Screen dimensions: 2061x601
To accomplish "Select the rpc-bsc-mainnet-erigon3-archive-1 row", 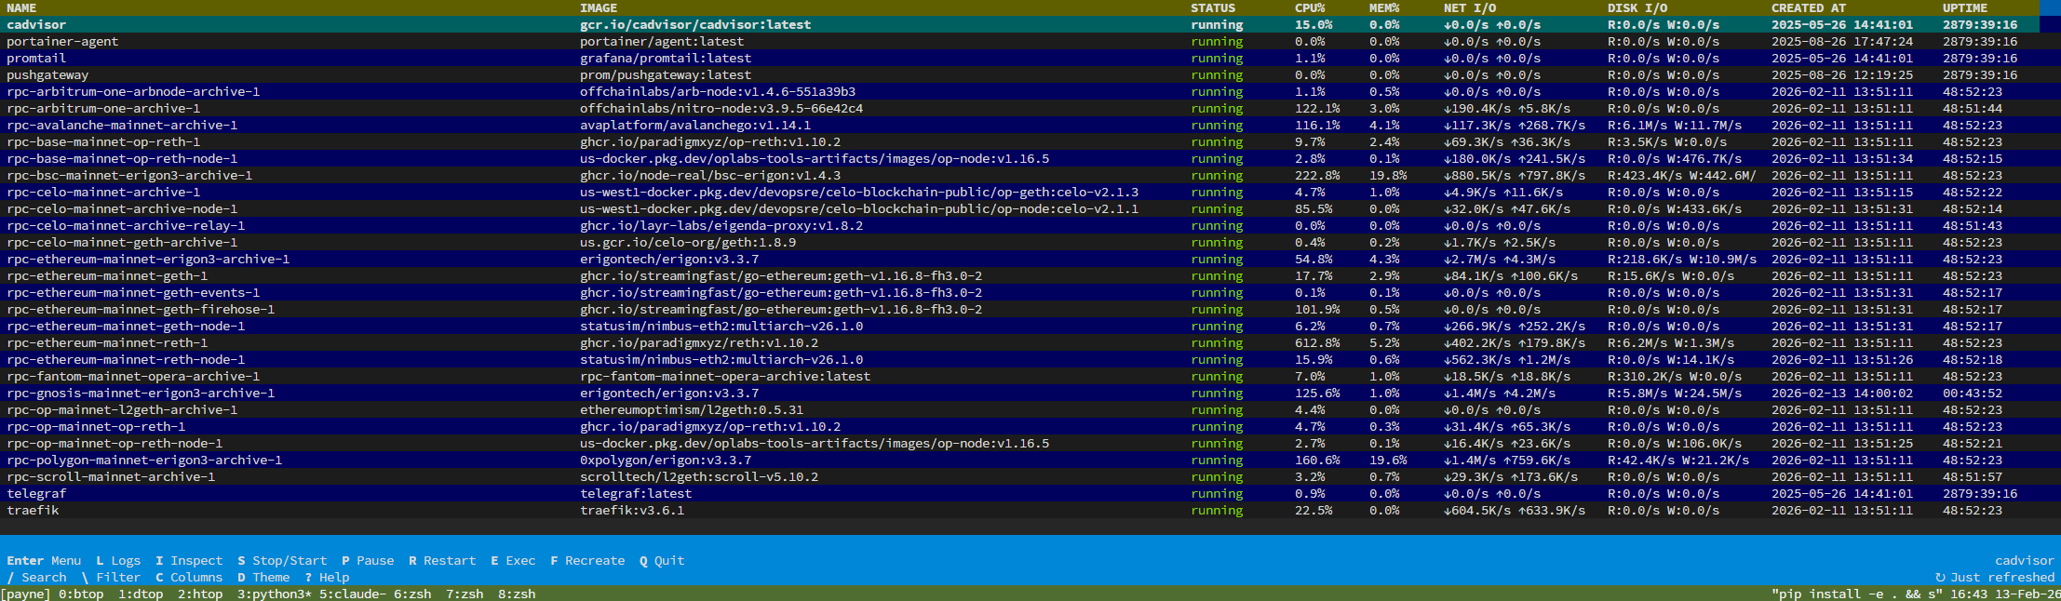I will pos(129,176).
